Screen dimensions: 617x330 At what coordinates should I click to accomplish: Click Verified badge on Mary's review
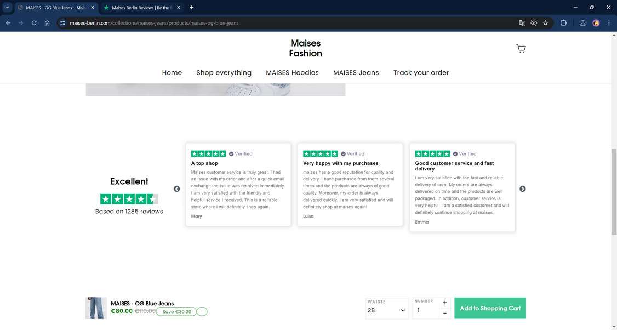(241, 154)
